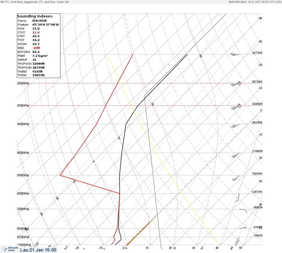Click the chart legend title about Hiti and daggarmark
Image resolution: width=282 pixels, height=253 pixels.
35,2
